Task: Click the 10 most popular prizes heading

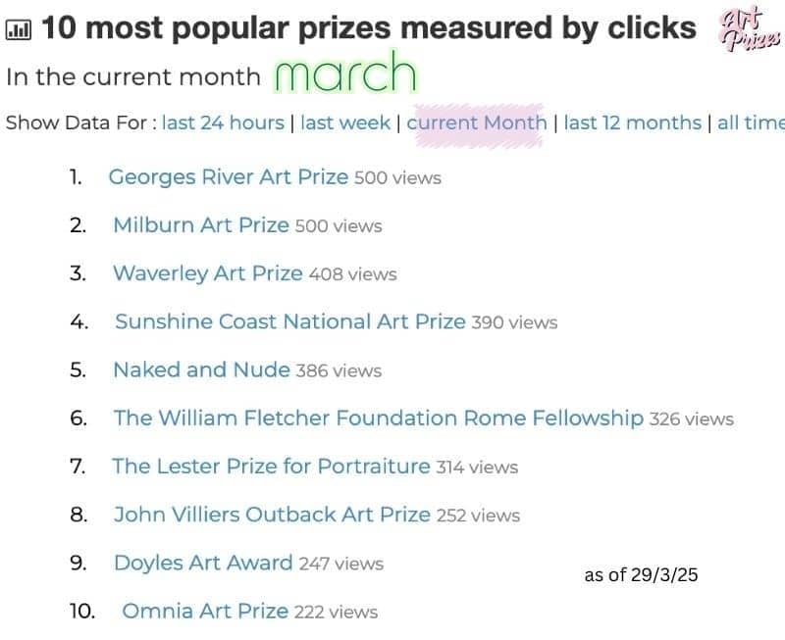Action: [369, 28]
